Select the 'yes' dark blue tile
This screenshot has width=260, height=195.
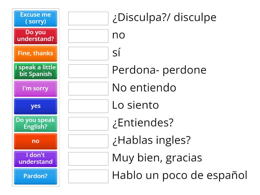(35, 106)
